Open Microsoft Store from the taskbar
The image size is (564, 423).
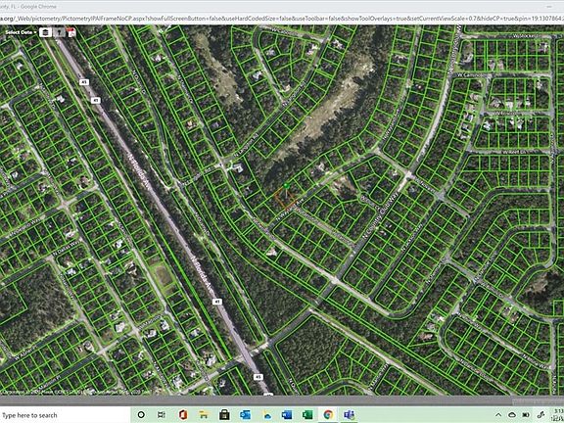click(x=225, y=415)
